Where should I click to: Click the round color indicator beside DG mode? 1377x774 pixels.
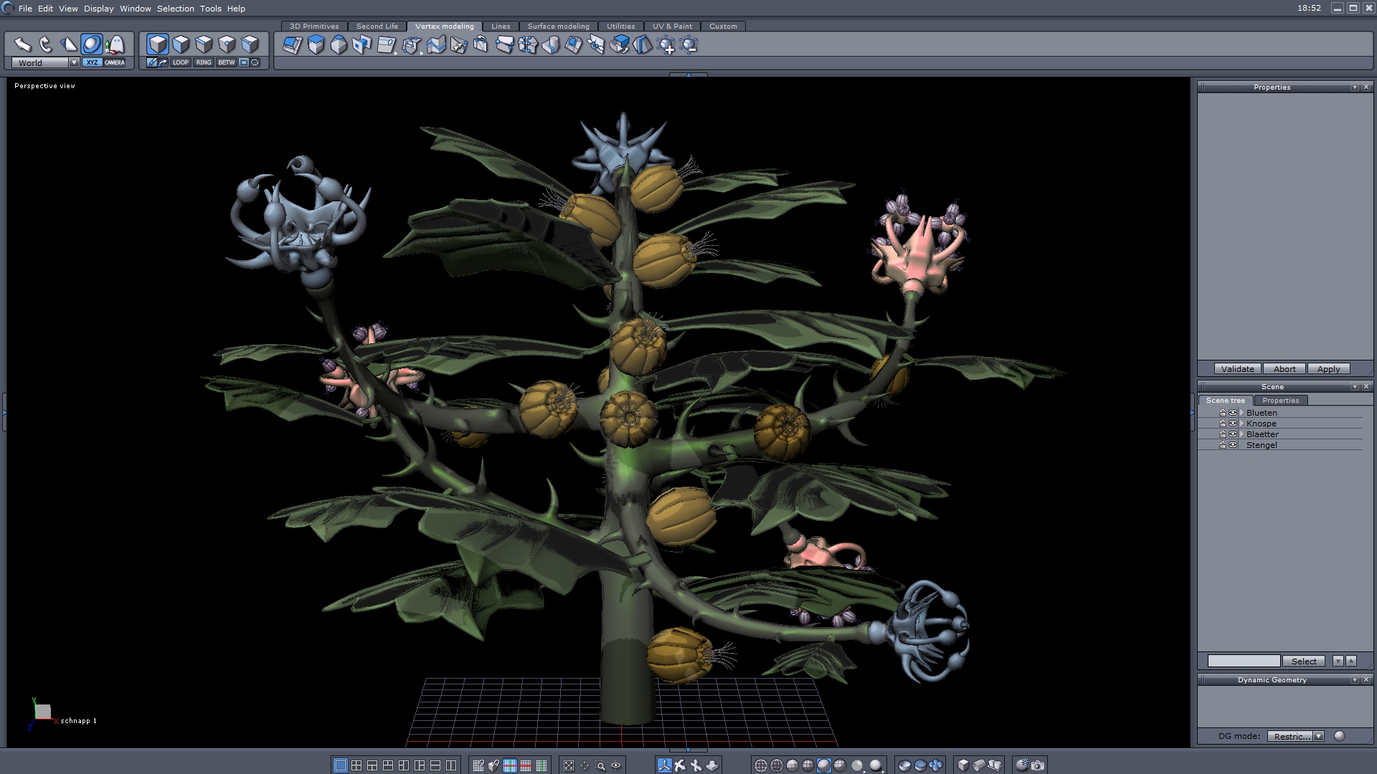tap(1339, 736)
